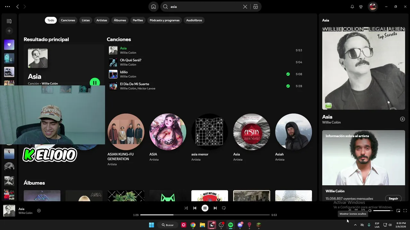The width and height of the screenshot is (410, 230).
Task: Follow Willie Colón with Seguir button
Action: (393, 198)
